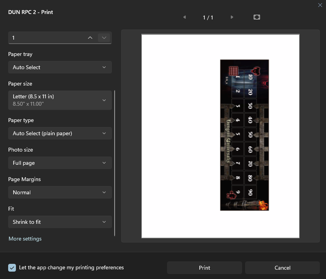Image resolution: width=326 pixels, height=279 pixels.
Task: Open the Paper type dropdown
Action: click(60, 133)
